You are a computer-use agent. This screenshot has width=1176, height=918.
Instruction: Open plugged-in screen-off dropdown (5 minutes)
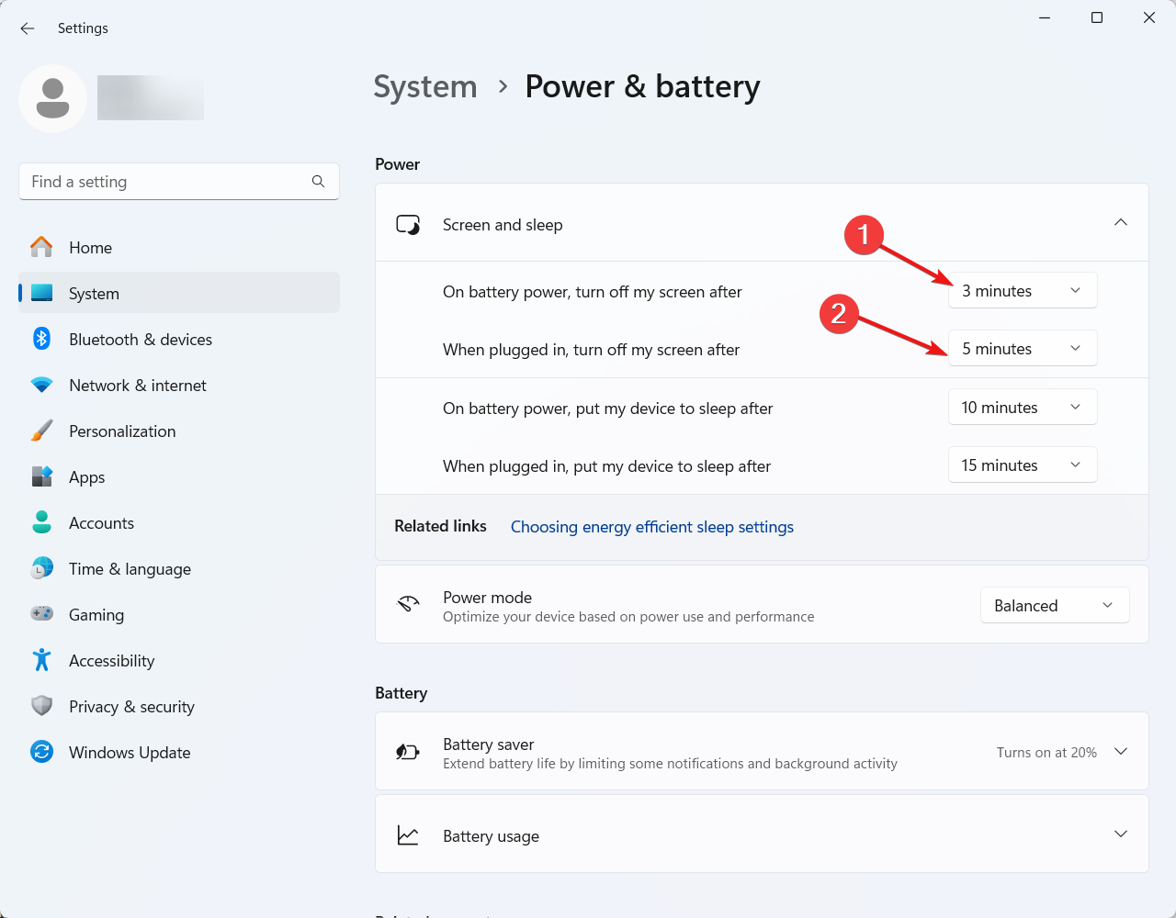click(1023, 349)
